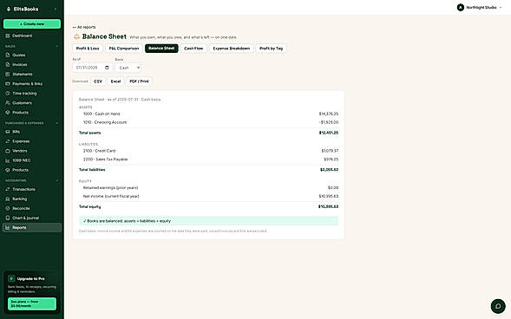Open the Quotes icon in sidebar
Image resolution: width=511 pixels, height=319 pixels.
(8, 55)
